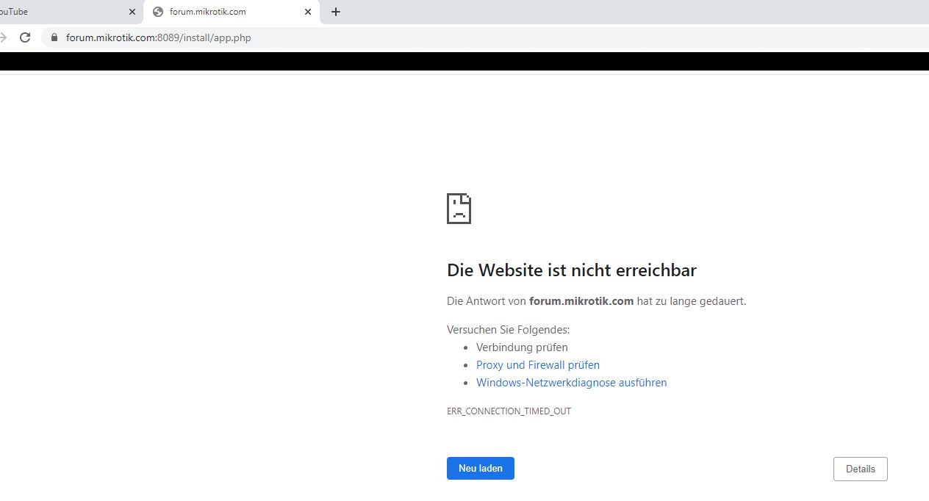Click the navigation arrow at the far left

click(x=4, y=37)
